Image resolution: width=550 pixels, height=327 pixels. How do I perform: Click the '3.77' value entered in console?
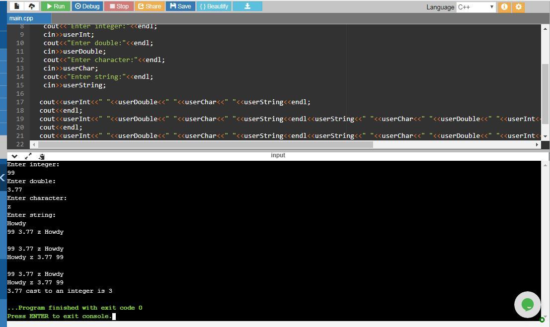point(14,190)
